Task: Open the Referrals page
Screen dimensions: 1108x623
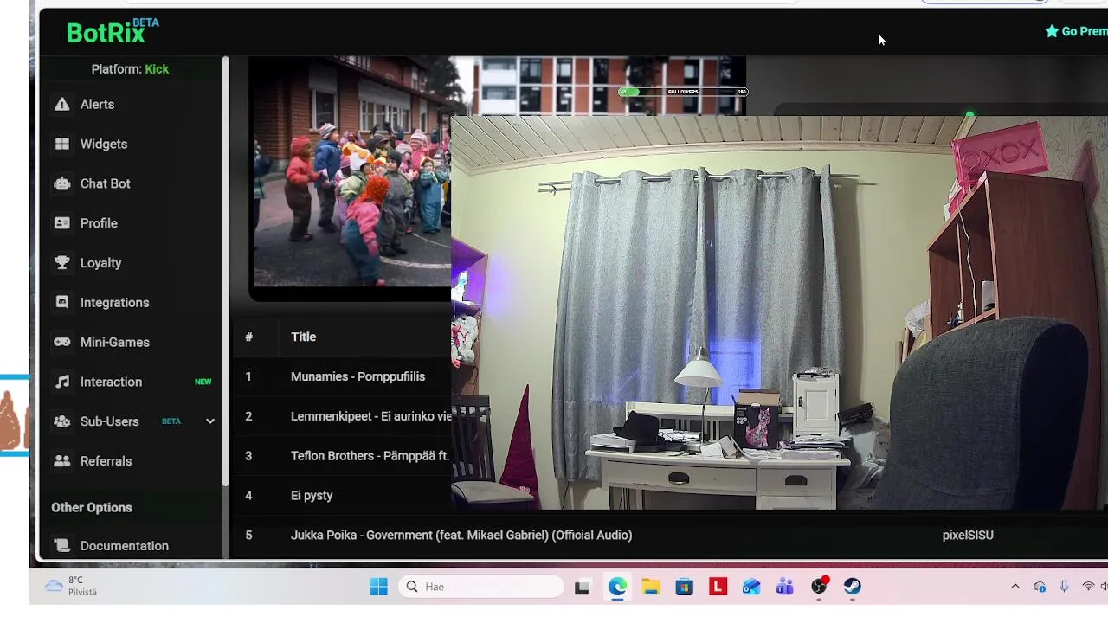Action: pyautogui.click(x=106, y=461)
